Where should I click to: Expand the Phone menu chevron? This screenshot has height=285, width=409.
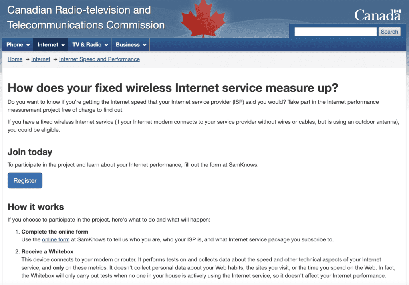click(x=28, y=45)
